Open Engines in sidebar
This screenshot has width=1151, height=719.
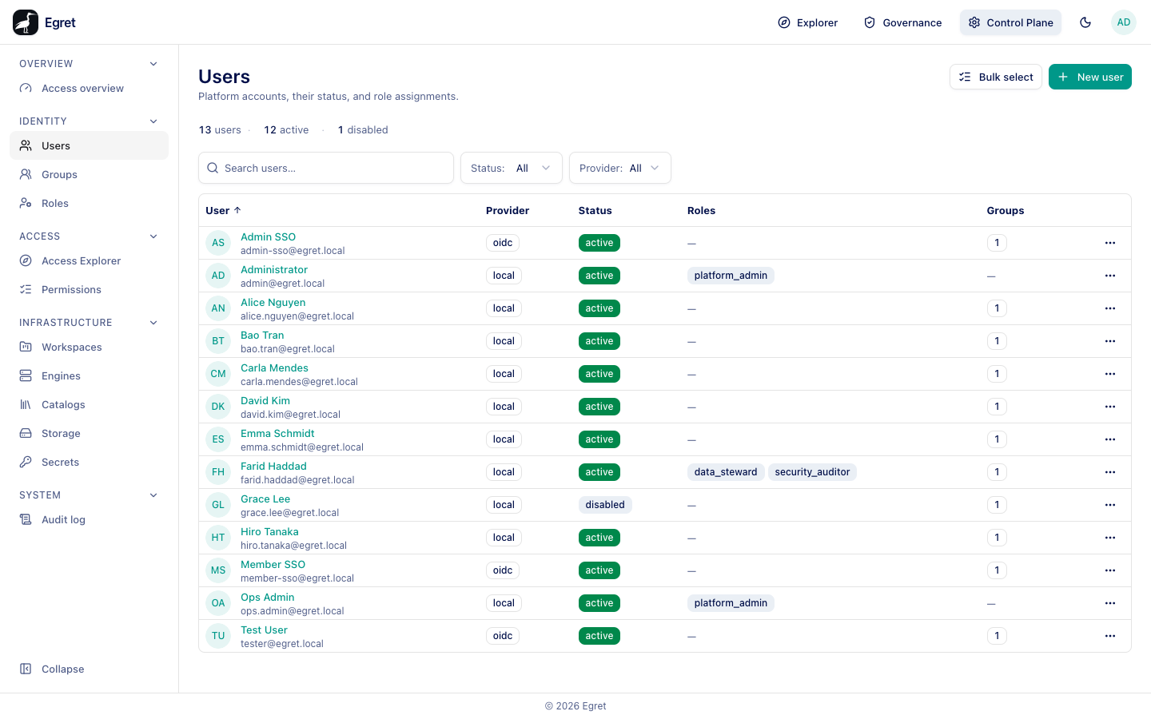click(x=89, y=376)
